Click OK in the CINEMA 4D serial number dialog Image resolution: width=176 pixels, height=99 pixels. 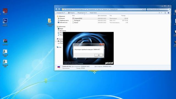point(99,55)
